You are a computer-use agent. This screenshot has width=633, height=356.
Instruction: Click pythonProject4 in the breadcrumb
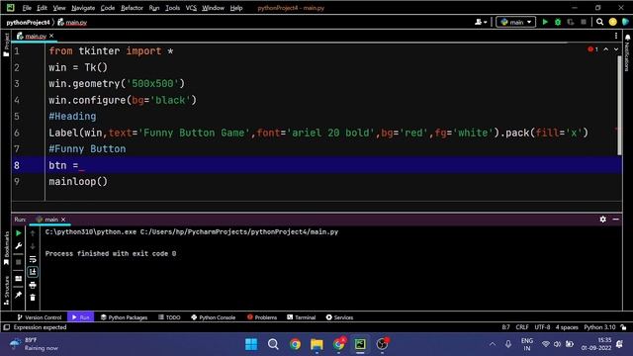[28, 22]
